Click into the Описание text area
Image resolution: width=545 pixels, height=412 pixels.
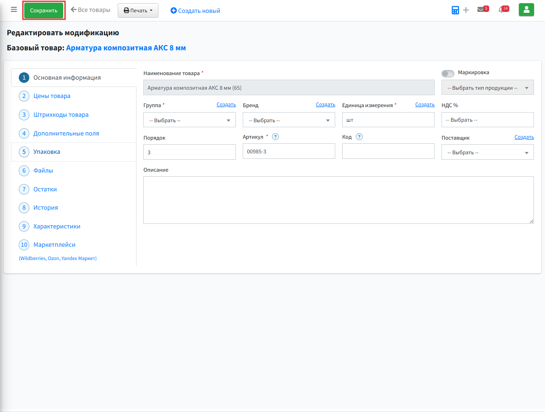click(338, 200)
